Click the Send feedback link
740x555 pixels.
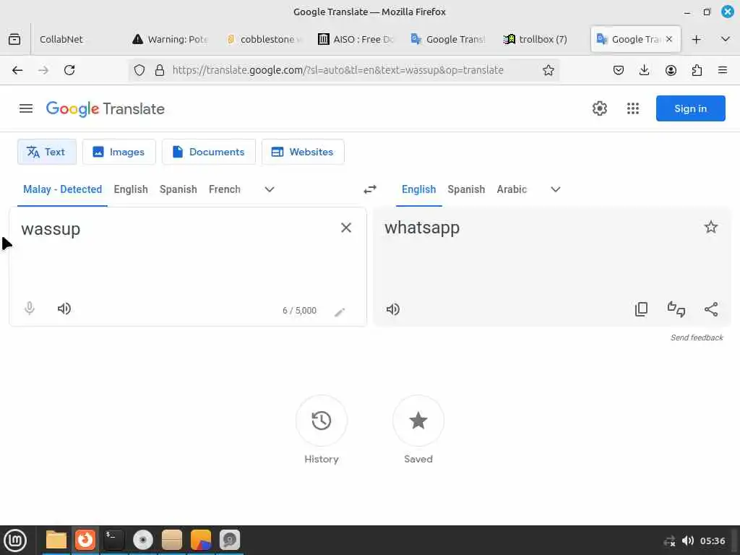pos(697,337)
